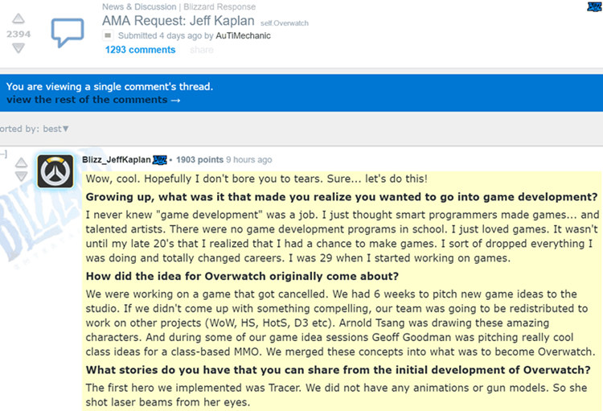
Task: Click the 9 hours ago timestamp
Action: [x=248, y=160]
